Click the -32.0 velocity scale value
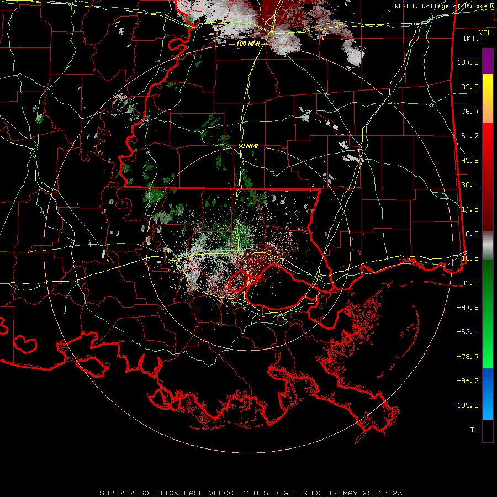This screenshot has width=497, height=497. tap(468, 283)
